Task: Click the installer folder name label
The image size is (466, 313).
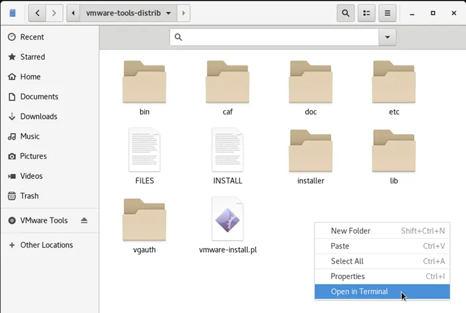Action: click(311, 181)
